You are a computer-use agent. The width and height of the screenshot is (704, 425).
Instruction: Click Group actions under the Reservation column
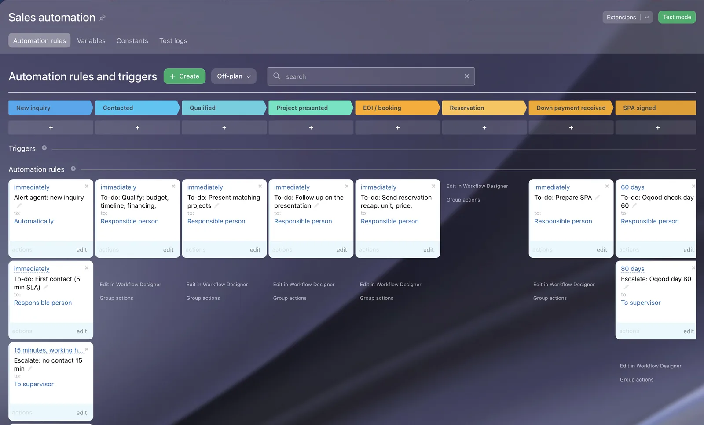(463, 200)
